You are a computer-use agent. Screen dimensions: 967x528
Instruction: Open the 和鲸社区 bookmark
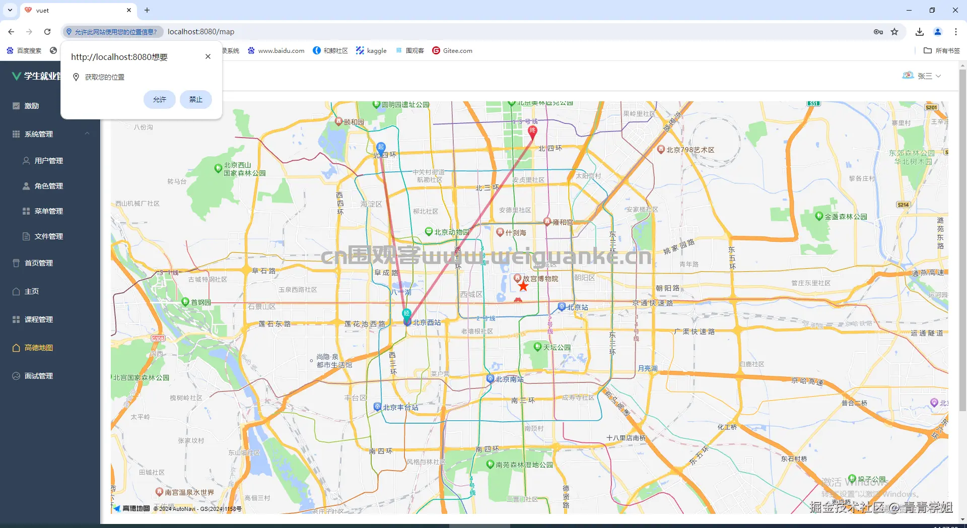330,50
